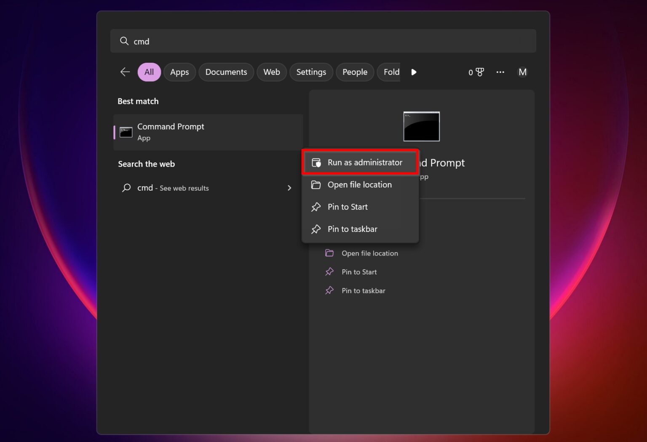
Task: Select the People search category
Action: (355, 72)
